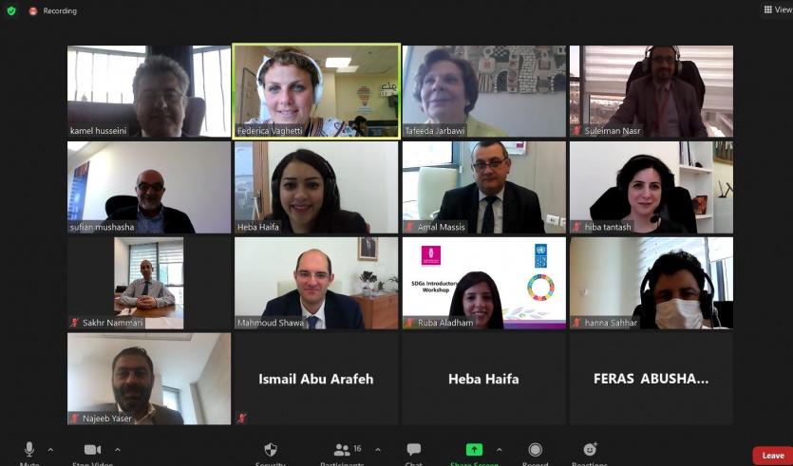Click the green encryption shield icon
The image size is (793, 466).
point(11,10)
